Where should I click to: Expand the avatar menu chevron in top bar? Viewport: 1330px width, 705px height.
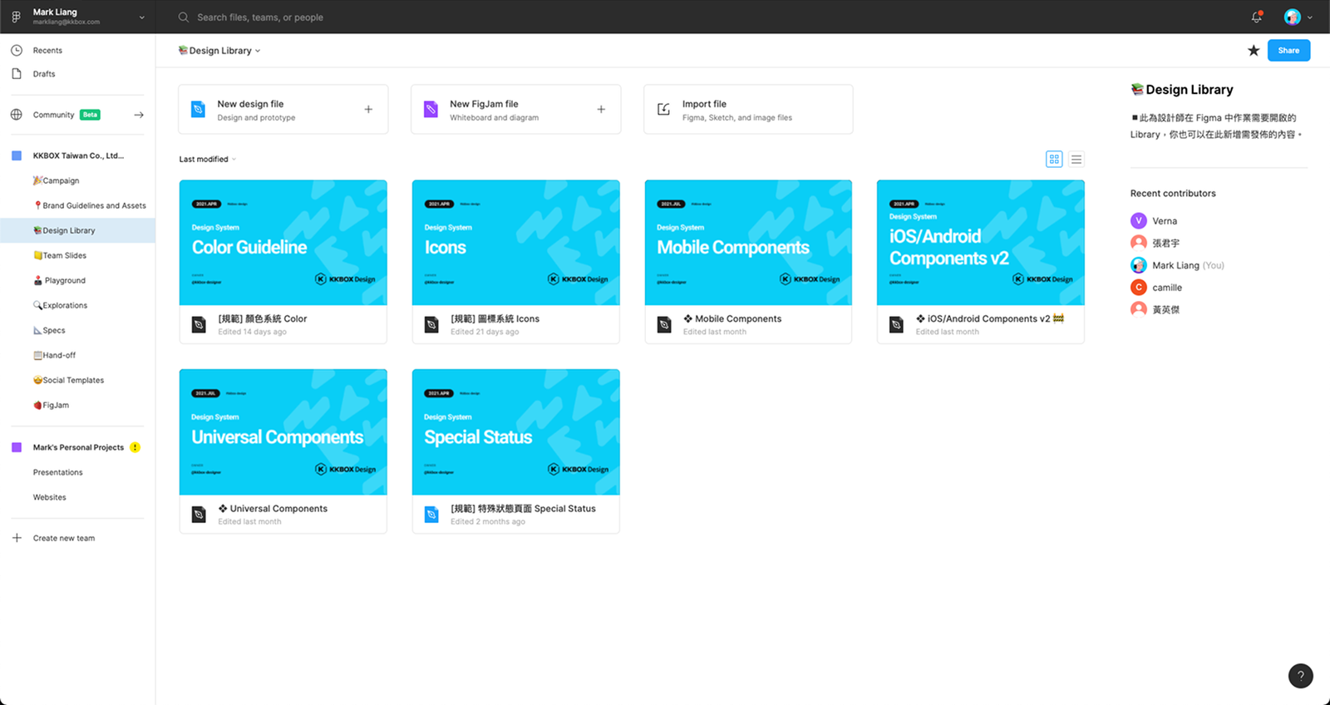click(x=1310, y=17)
